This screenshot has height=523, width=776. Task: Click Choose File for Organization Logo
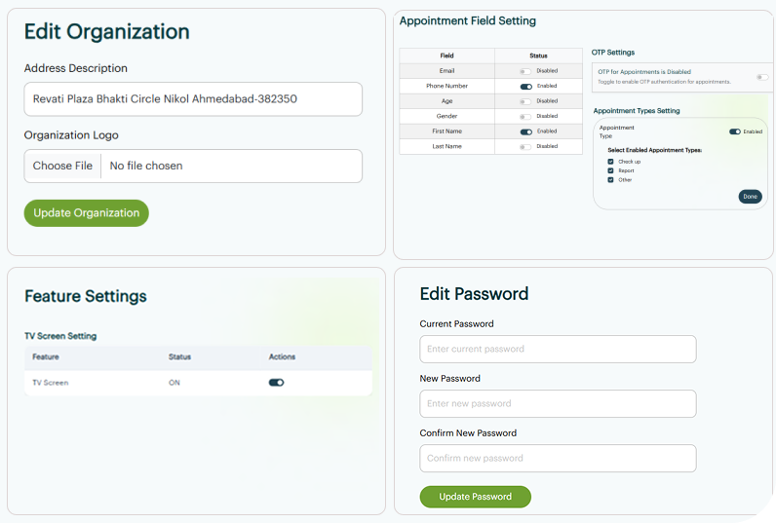coord(62,167)
